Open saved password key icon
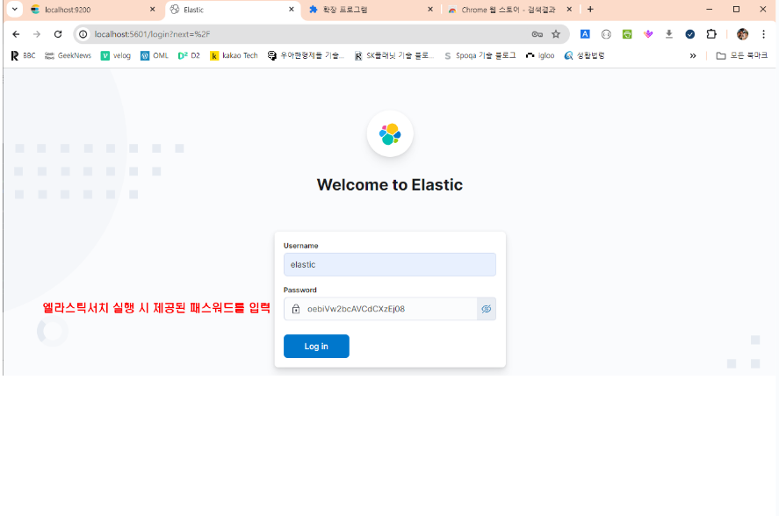This screenshot has width=779, height=516. [537, 34]
